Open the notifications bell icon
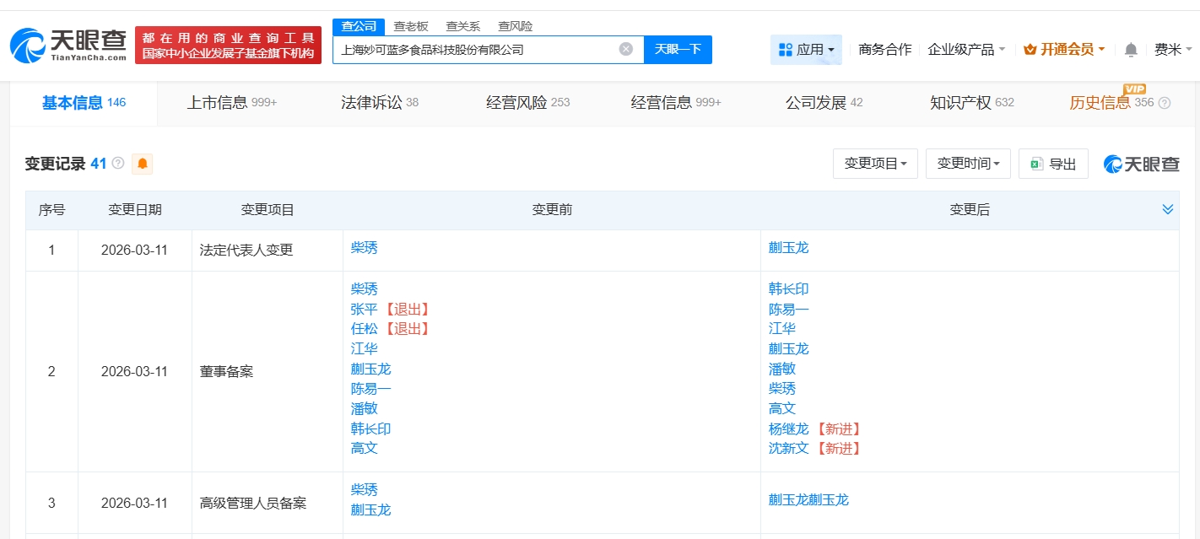Screen dimensions: 1200x539 click(x=1131, y=50)
